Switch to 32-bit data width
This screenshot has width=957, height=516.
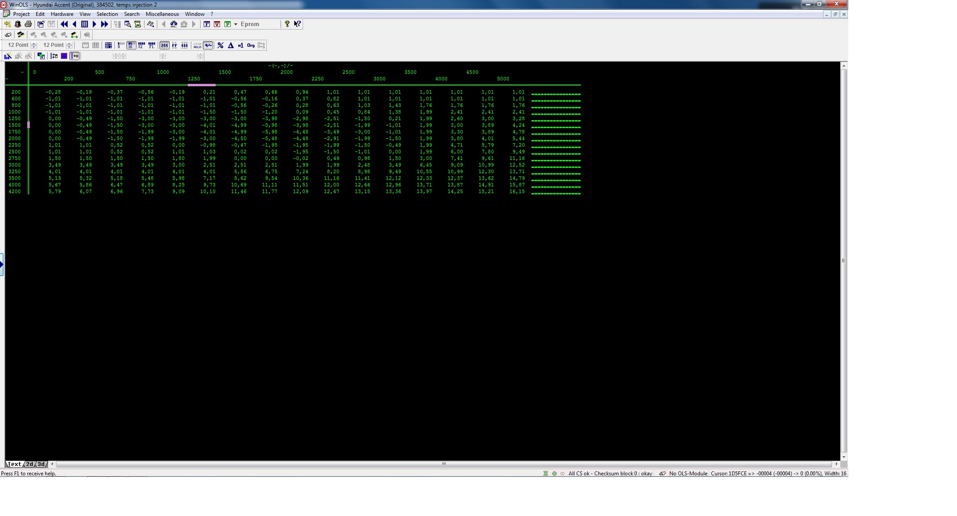click(141, 45)
